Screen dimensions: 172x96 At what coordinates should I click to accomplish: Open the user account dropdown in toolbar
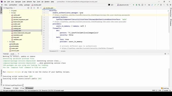point(113,5)
